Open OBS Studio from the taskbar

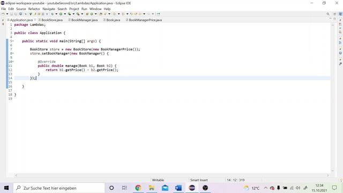(x=205, y=188)
